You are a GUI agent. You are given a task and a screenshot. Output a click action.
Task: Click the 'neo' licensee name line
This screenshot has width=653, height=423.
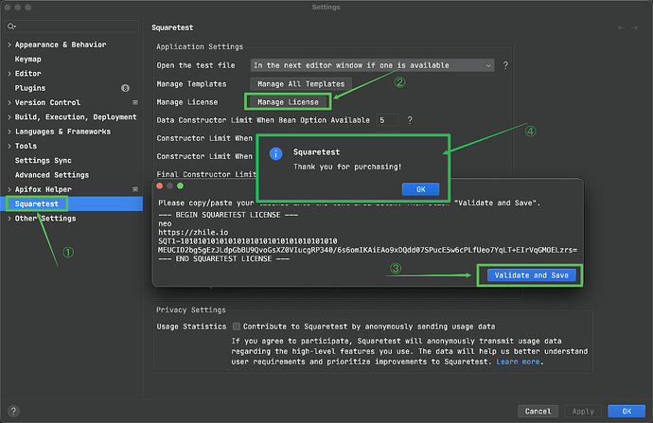[x=165, y=223]
